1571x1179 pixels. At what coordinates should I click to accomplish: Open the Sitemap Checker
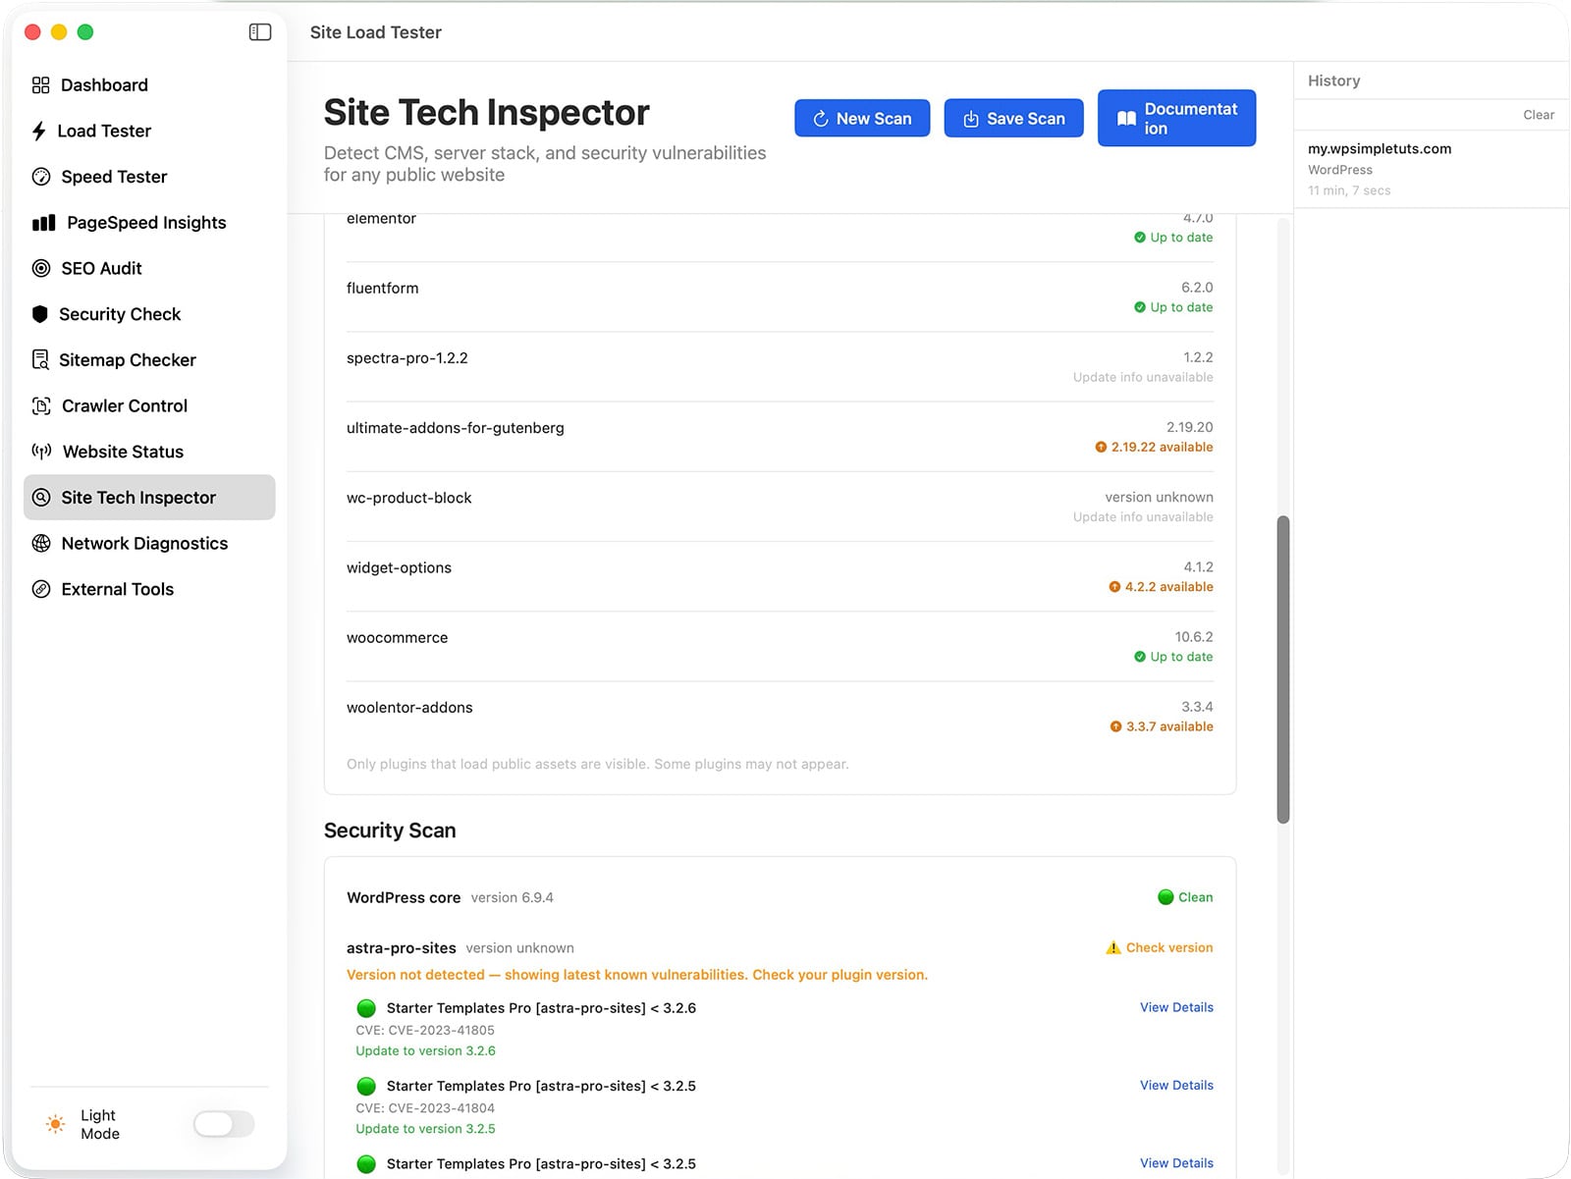[x=128, y=359]
